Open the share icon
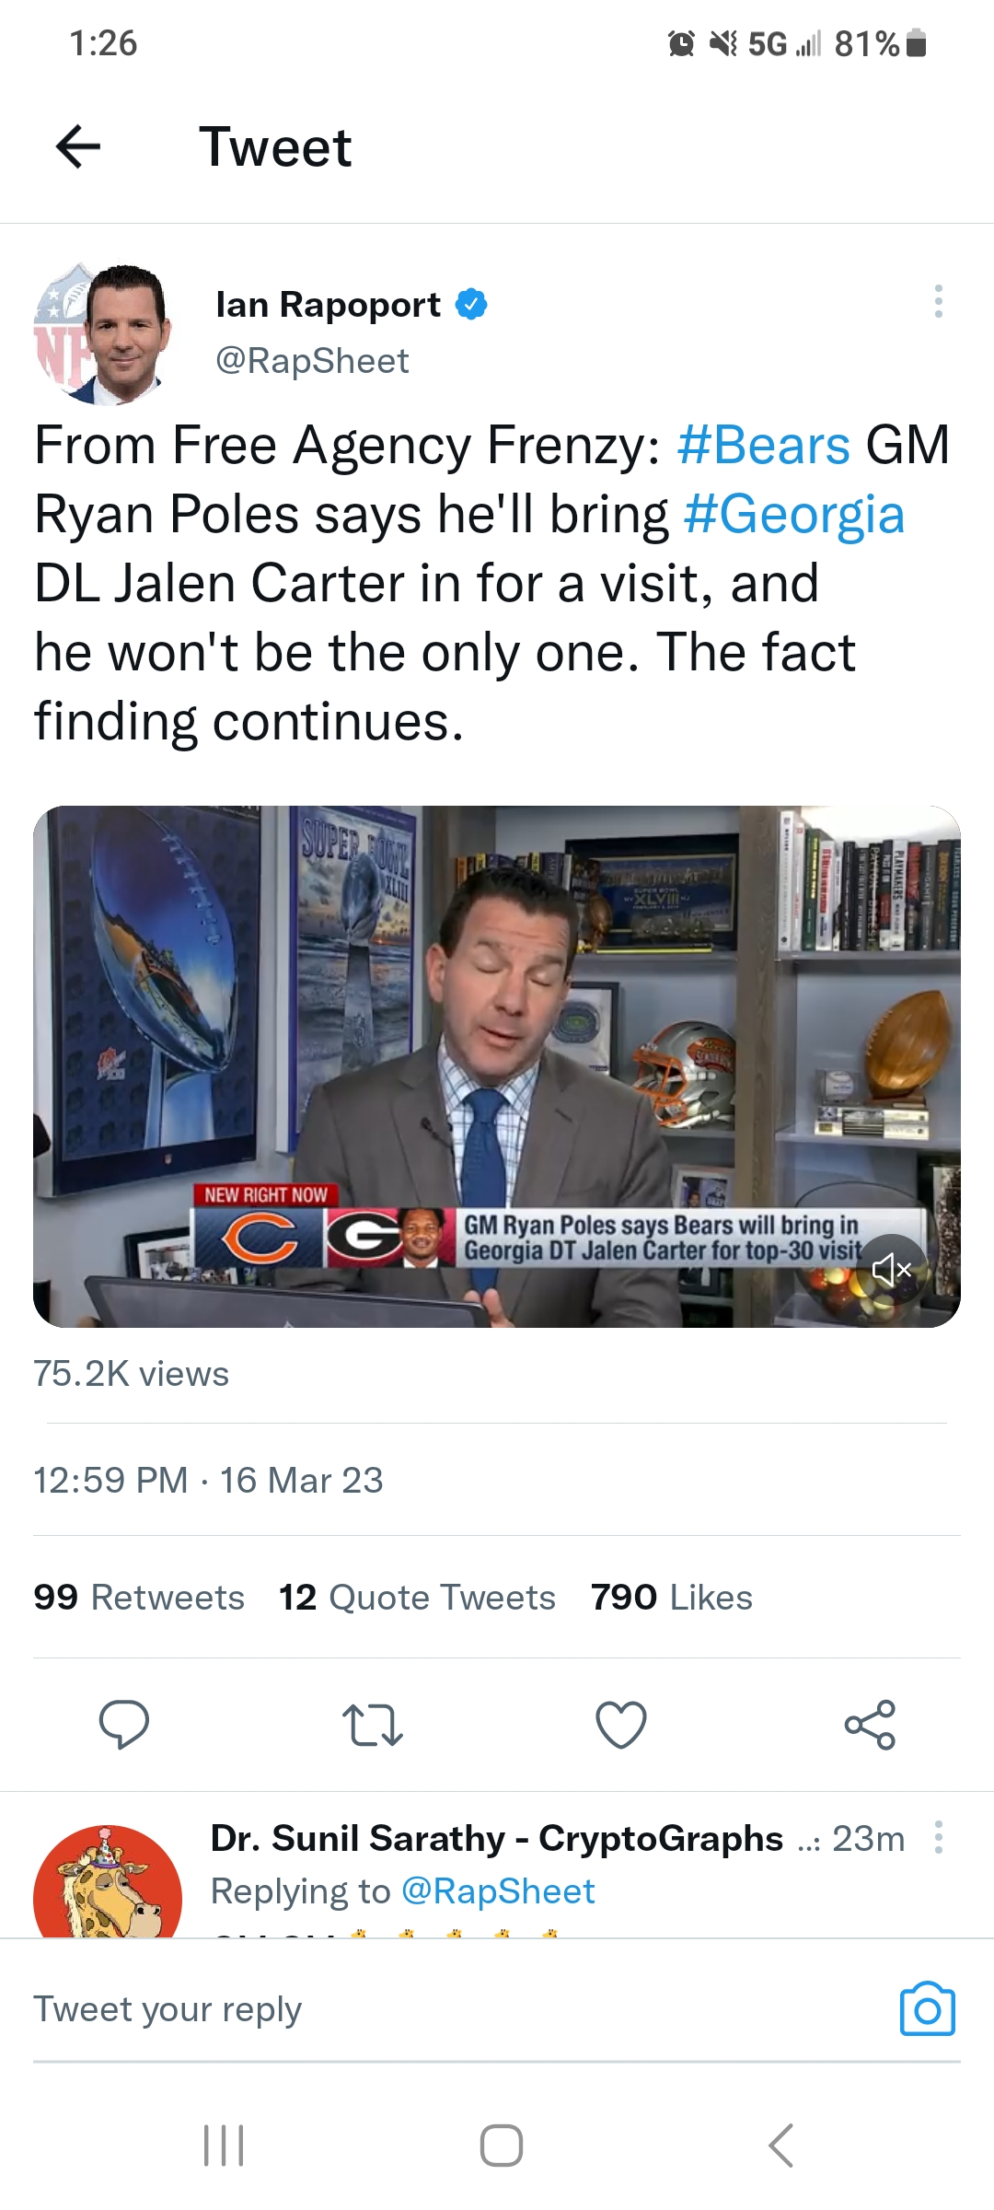This screenshot has width=994, height=2210. pyautogui.click(x=870, y=1725)
